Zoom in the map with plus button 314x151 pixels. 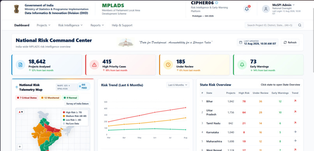click(19, 147)
